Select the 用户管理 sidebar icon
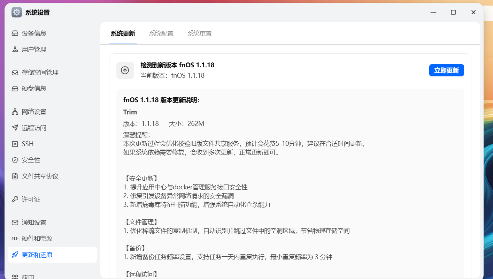This screenshot has height=279, width=493. tap(14, 49)
